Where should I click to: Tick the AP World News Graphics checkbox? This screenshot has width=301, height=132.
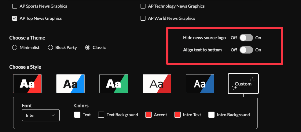pos(143,18)
